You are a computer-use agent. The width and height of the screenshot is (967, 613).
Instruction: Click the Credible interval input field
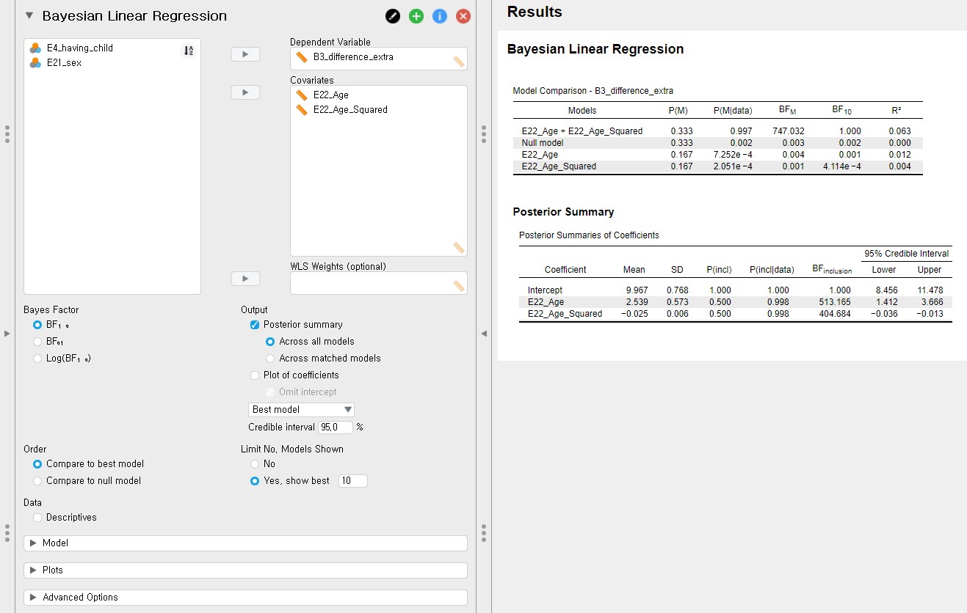coord(336,427)
